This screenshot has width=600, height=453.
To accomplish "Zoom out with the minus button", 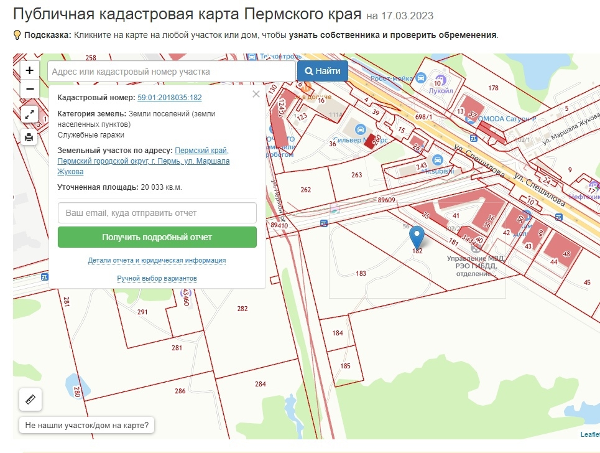I will (x=29, y=89).
